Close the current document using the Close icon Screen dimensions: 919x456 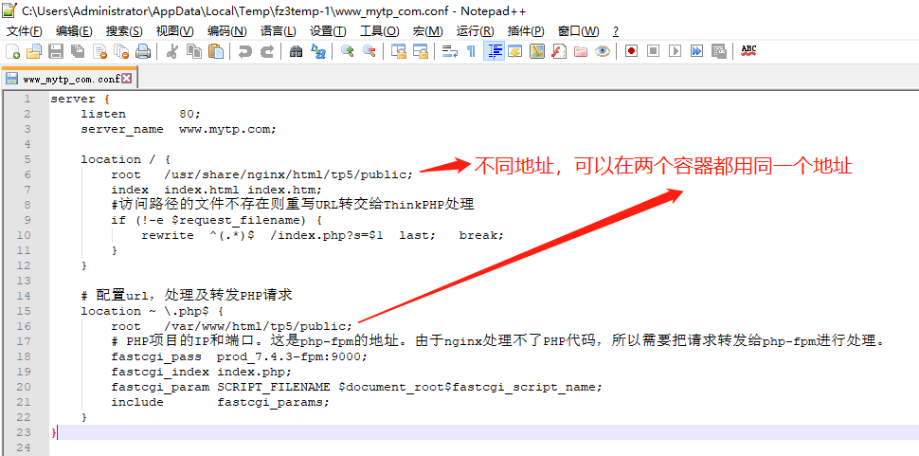pos(100,51)
